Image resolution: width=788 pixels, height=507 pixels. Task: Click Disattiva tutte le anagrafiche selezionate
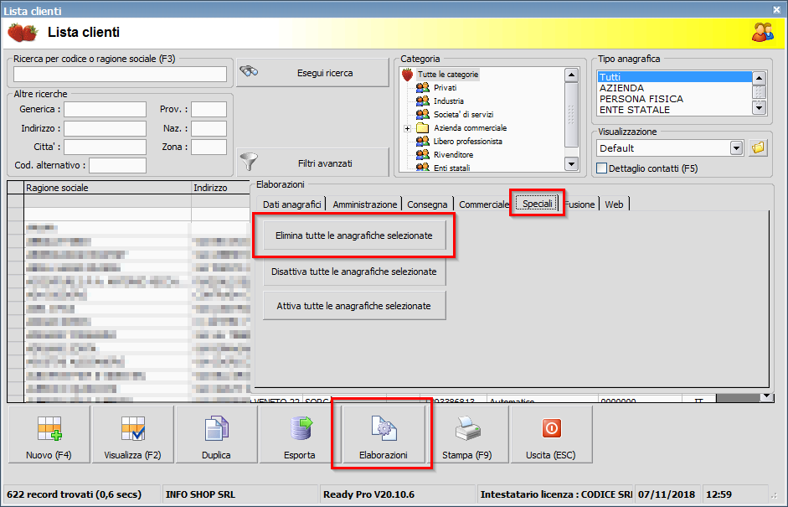(353, 272)
